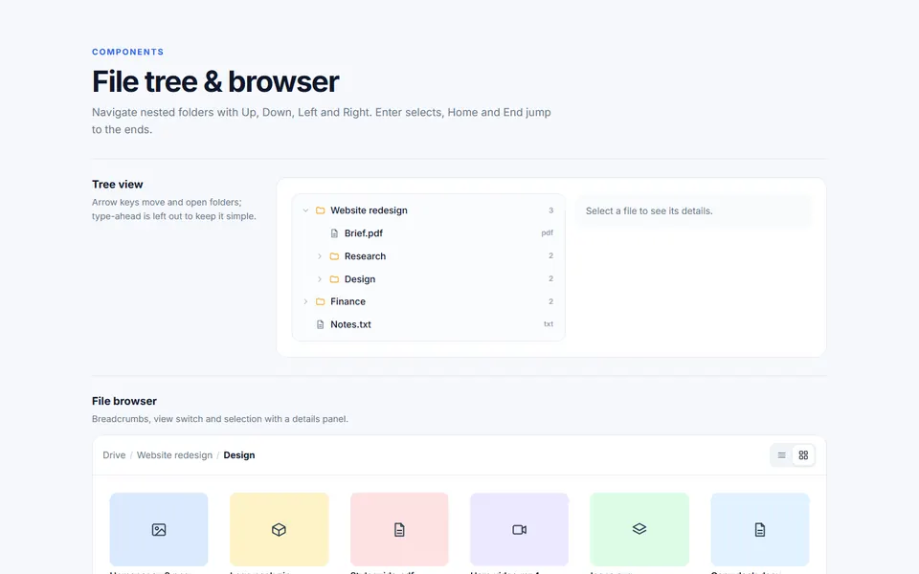Image resolution: width=919 pixels, height=574 pixels.
Task: Click the 'COMPONENTS' label above the title
Action: tap(127, 52)
